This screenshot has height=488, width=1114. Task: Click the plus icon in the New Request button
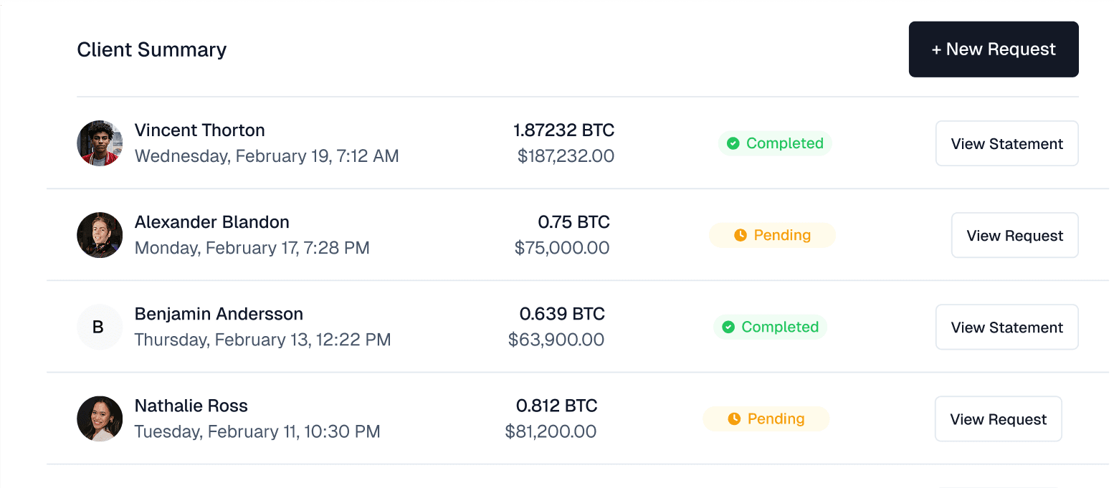click(937, 49)
